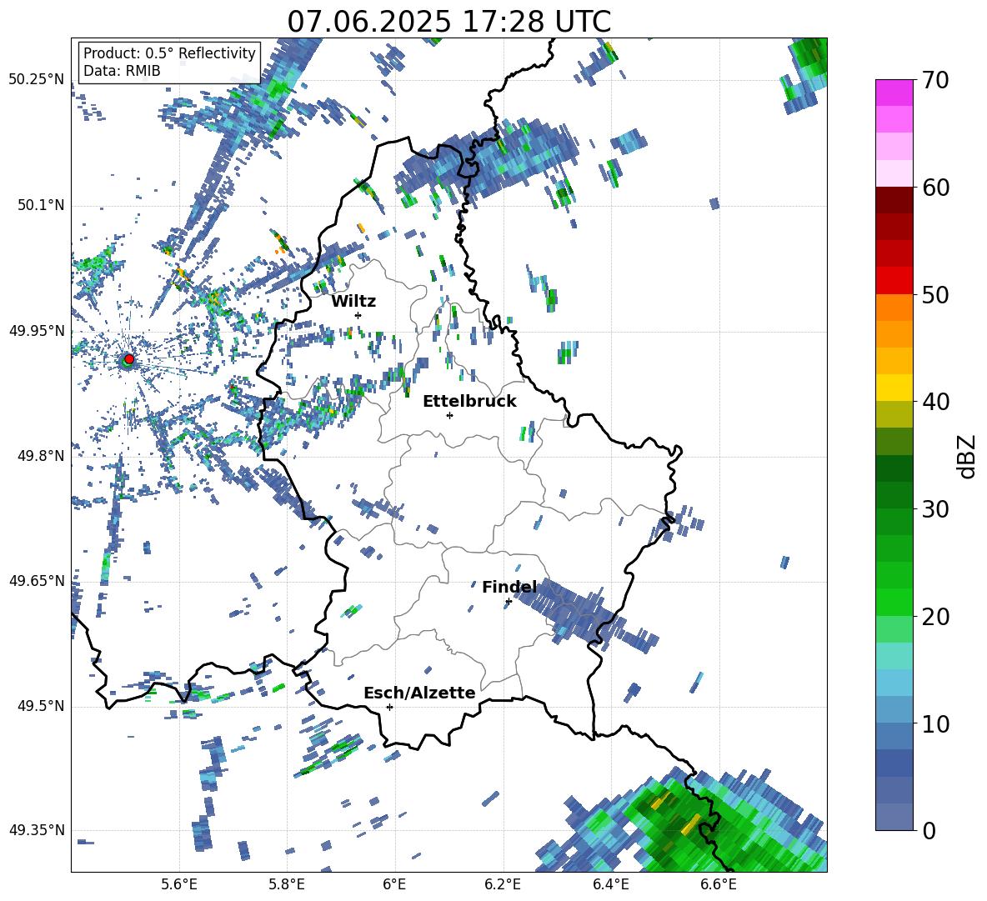Click the Findel label
Viewport: 987px width, 901px height.
pos(509,587)
